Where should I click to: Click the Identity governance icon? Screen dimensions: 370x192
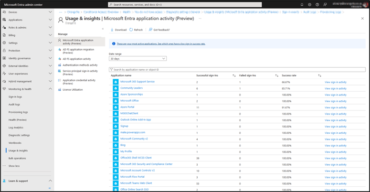[x=4, y=58]
